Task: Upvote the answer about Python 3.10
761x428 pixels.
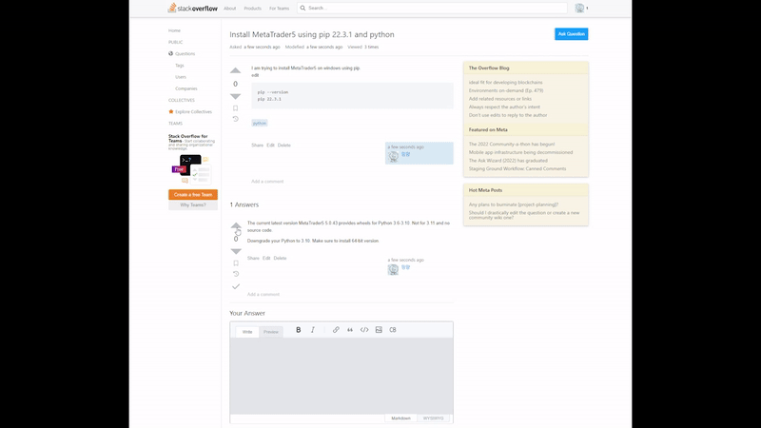Action: pos(236,225)
